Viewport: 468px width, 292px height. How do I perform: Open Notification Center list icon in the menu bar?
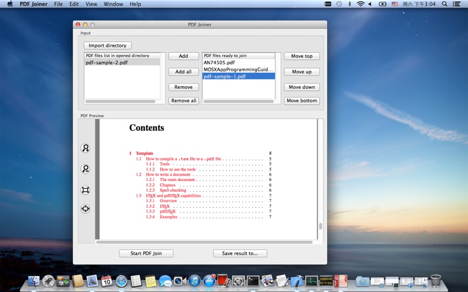click(x=456, y=4)
